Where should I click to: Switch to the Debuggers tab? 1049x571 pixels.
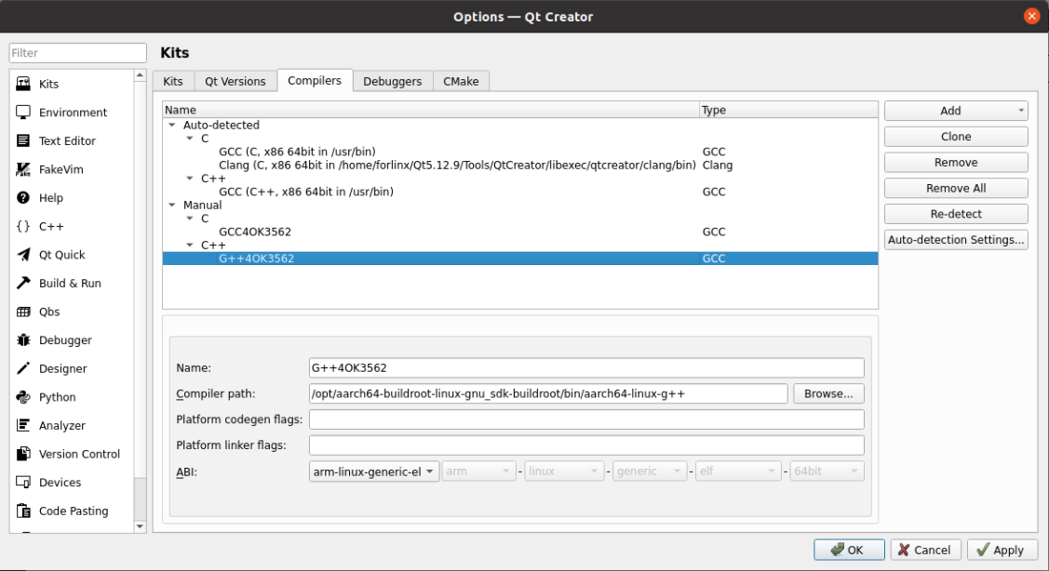(392, 82)
